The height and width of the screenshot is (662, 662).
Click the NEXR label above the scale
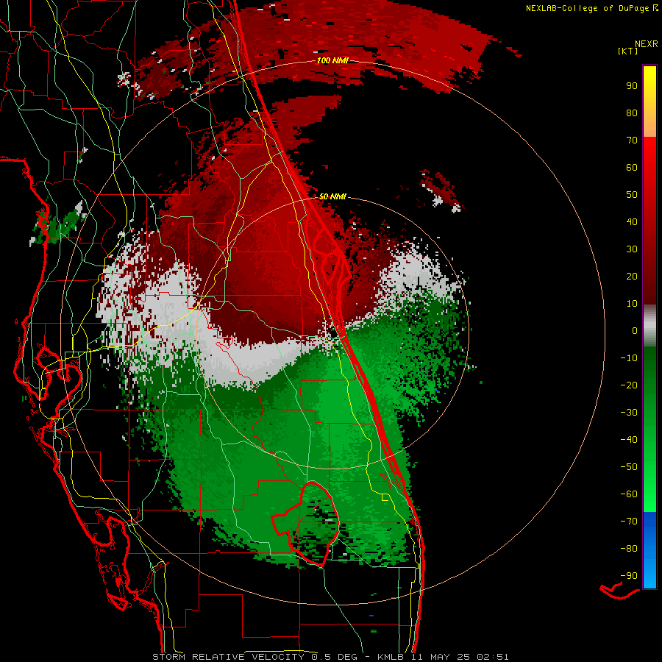tap(647, 44)
